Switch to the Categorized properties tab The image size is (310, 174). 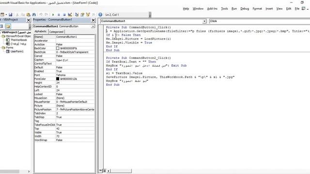(x=56, y=32)
